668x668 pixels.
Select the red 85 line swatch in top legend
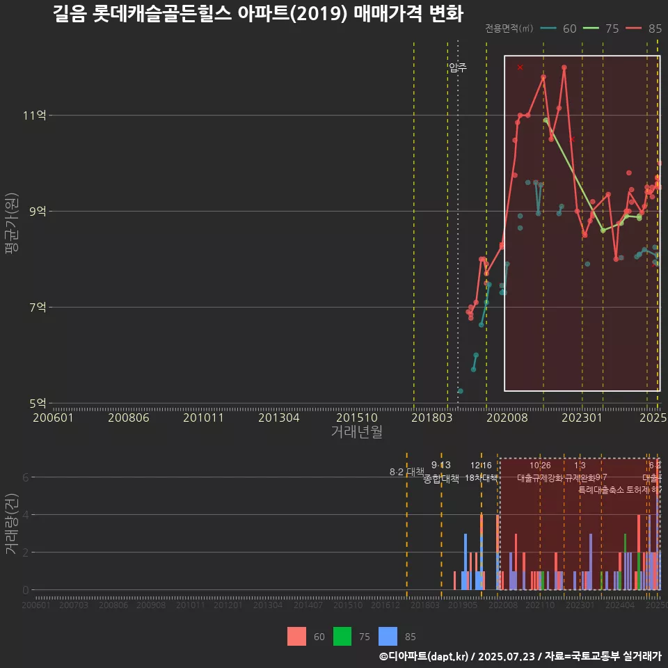coord(633,29)
